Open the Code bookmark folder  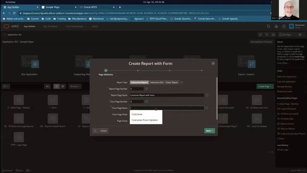click(46, 19)
